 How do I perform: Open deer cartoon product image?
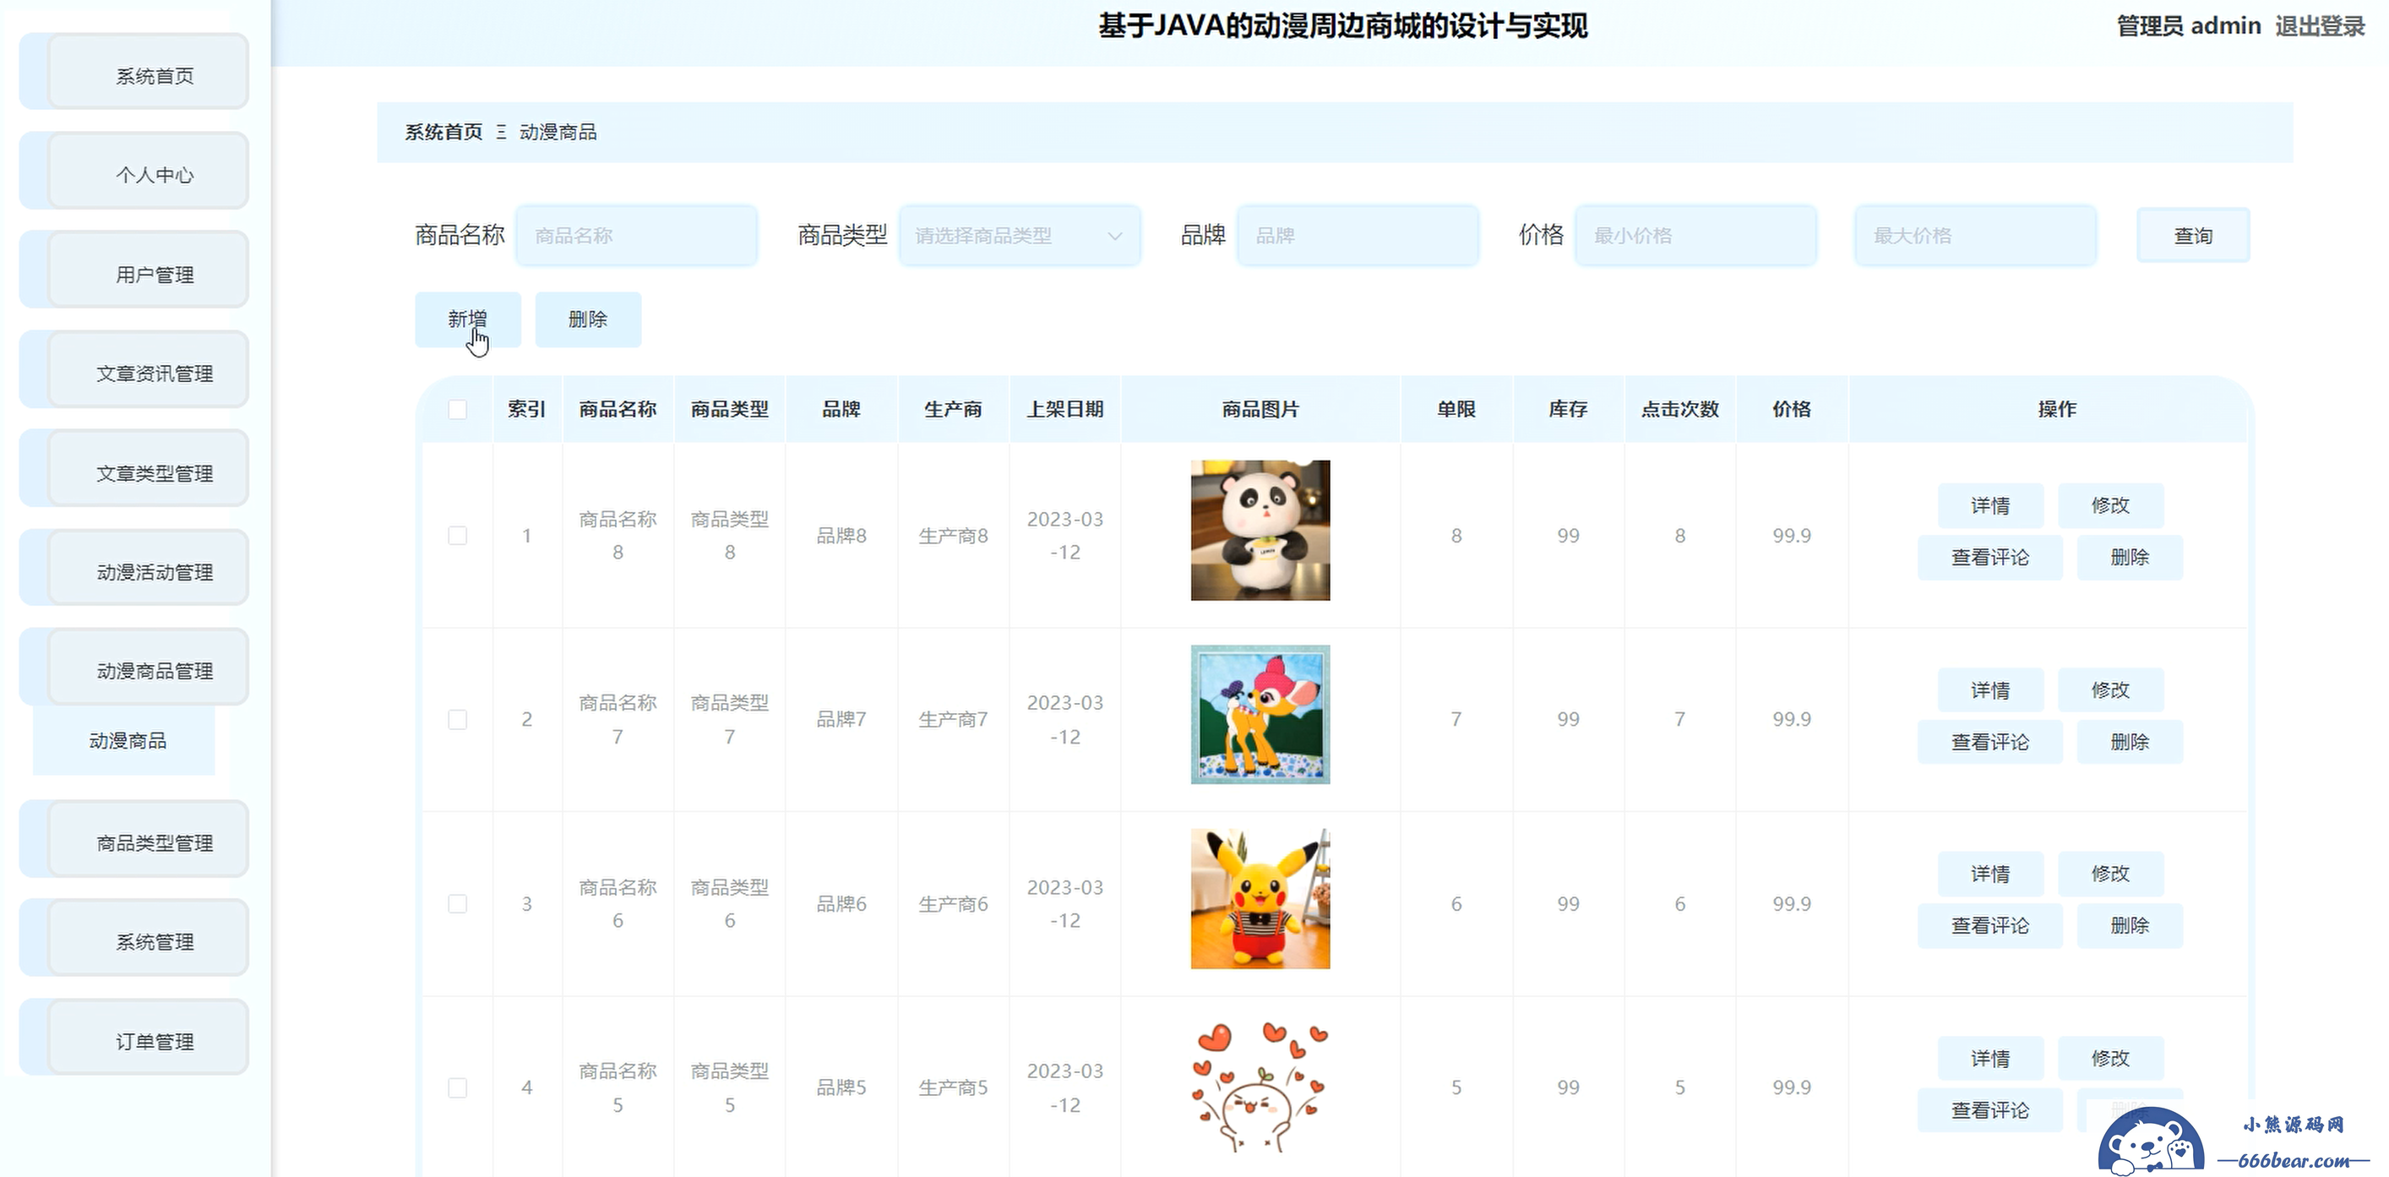(x=1260, y=714)
